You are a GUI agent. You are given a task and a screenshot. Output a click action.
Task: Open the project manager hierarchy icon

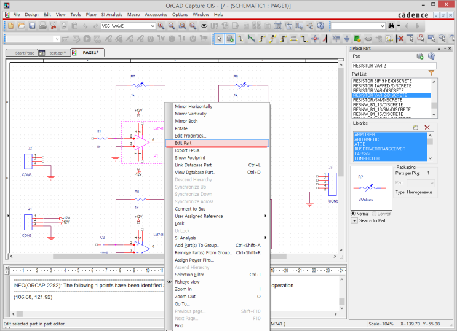tap(310, 26)
